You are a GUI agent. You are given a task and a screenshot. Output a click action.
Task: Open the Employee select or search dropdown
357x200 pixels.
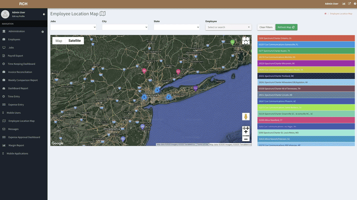coord(228,27)
